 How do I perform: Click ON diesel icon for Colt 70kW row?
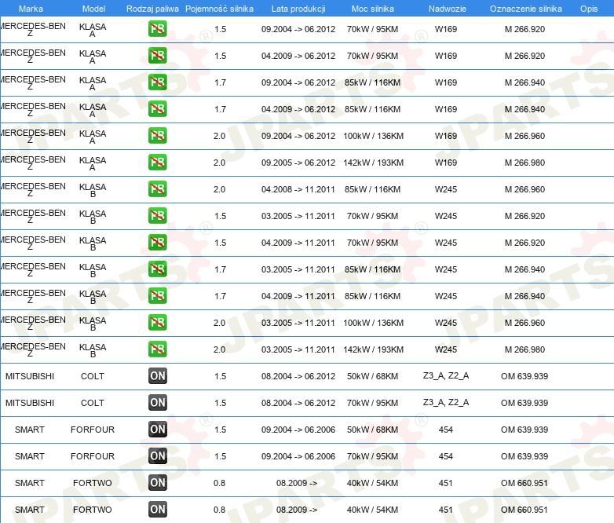coord(157,402)
